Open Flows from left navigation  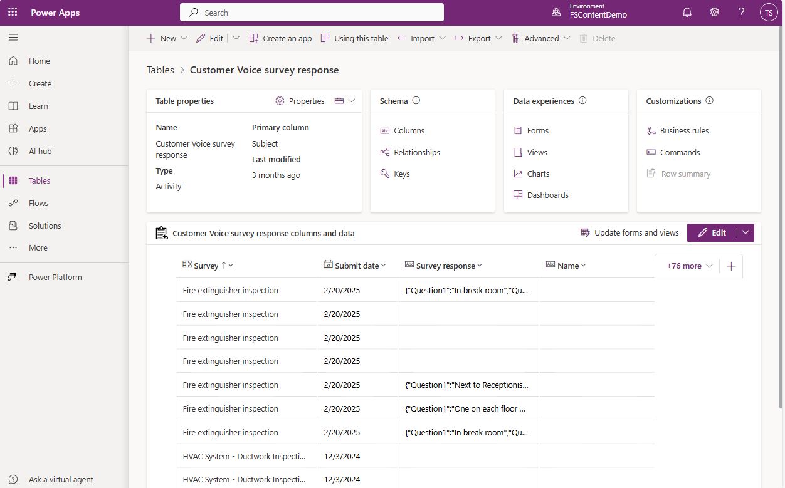coord(38,203)
